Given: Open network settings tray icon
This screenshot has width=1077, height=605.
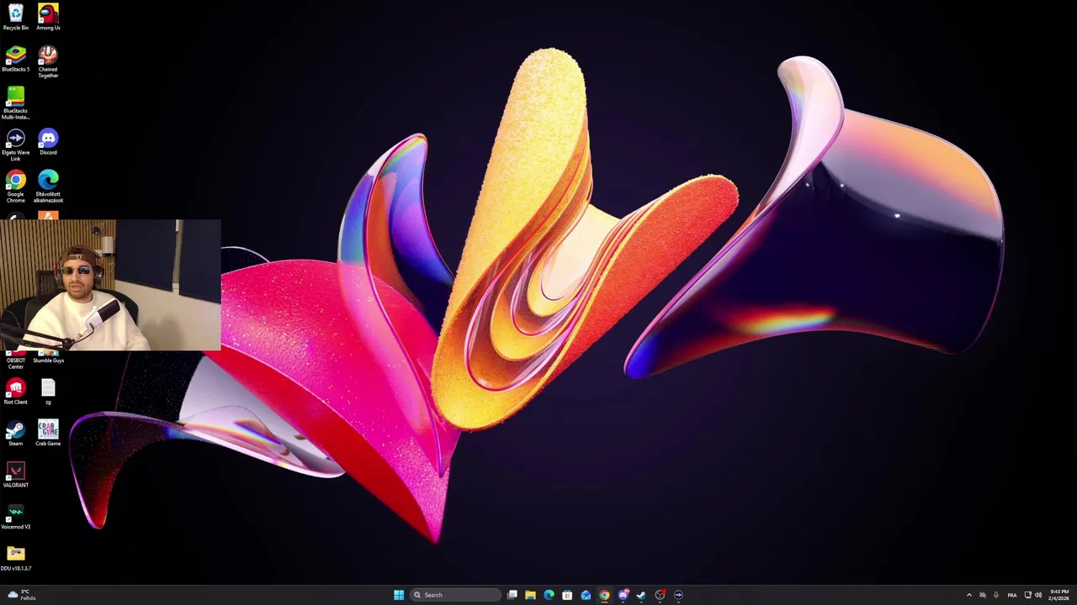Looking at the screenshot, I should pos(1027,595).
